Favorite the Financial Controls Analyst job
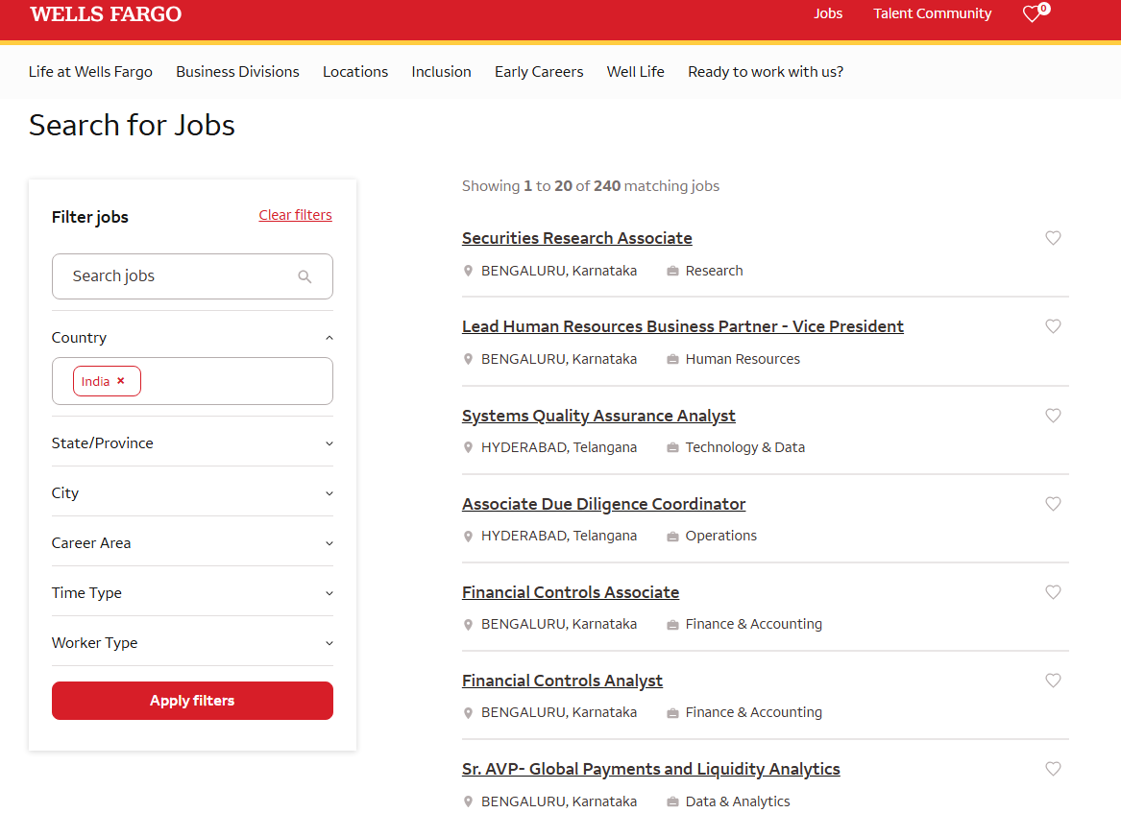Viewport: 1121px width, 813px height. click(1053, 681)
